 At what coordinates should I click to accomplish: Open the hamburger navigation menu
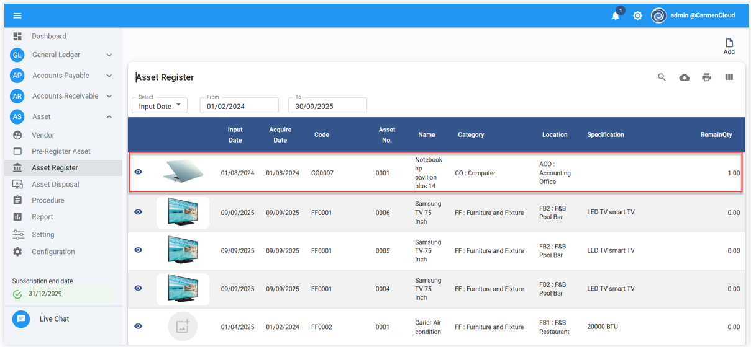[x=17, y=15]
